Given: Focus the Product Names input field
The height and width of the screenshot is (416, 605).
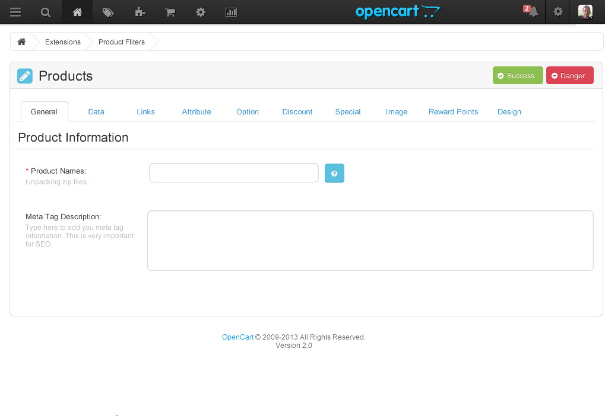Looking at the screenshot, I should (x=234, y=173).
